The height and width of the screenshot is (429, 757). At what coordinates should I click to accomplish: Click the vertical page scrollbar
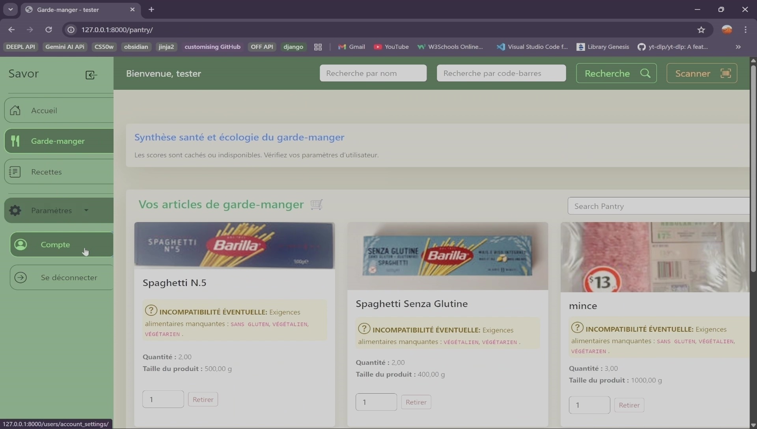[x=753, y=170]
